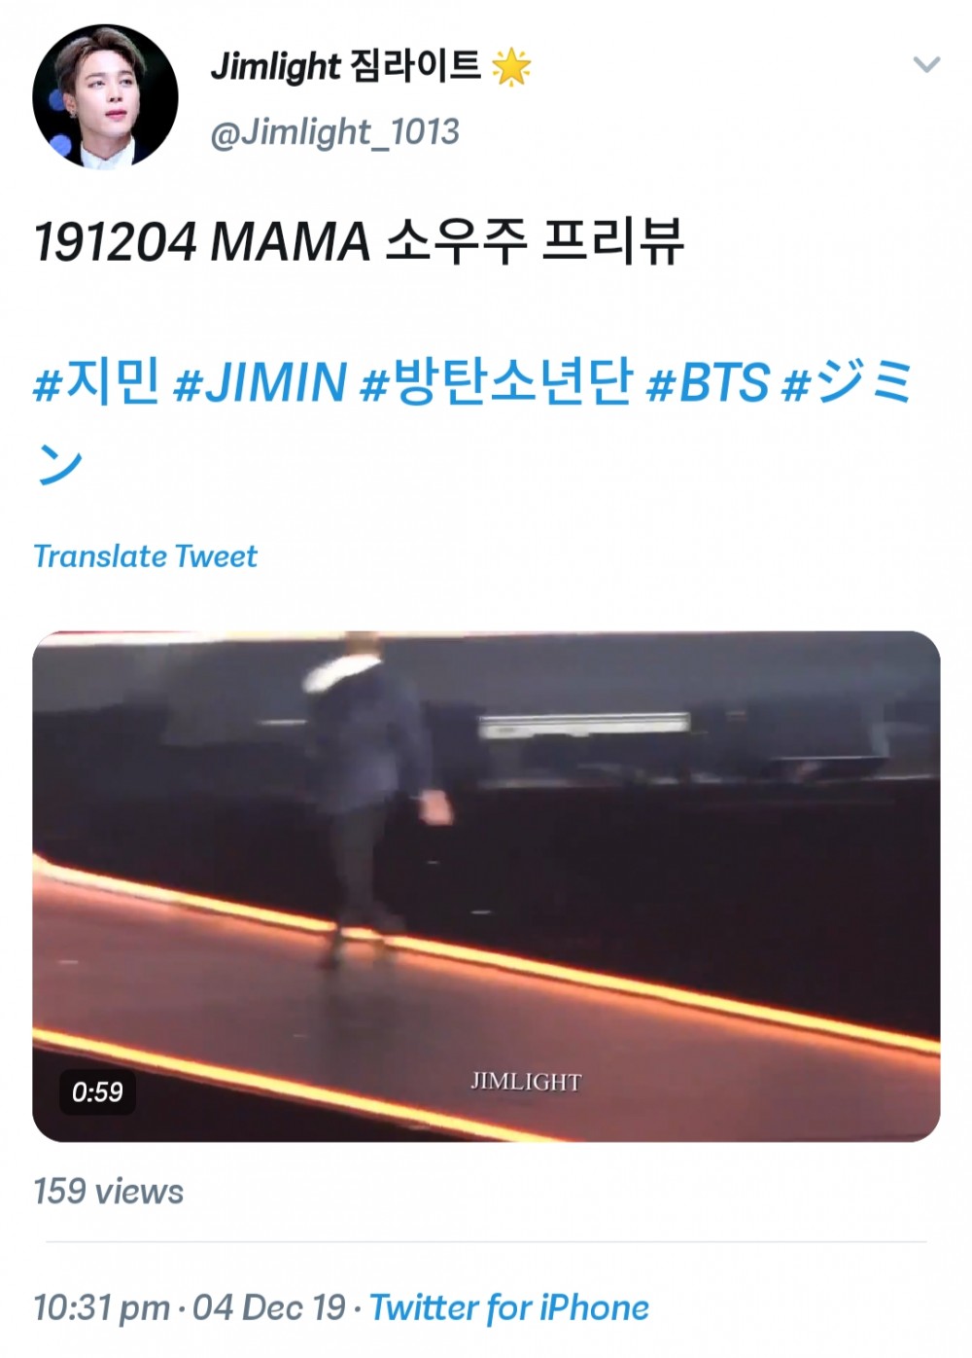This screenshot has width=972, height=1358.
Task: Play the MAMA preview video
Action: 486,886
